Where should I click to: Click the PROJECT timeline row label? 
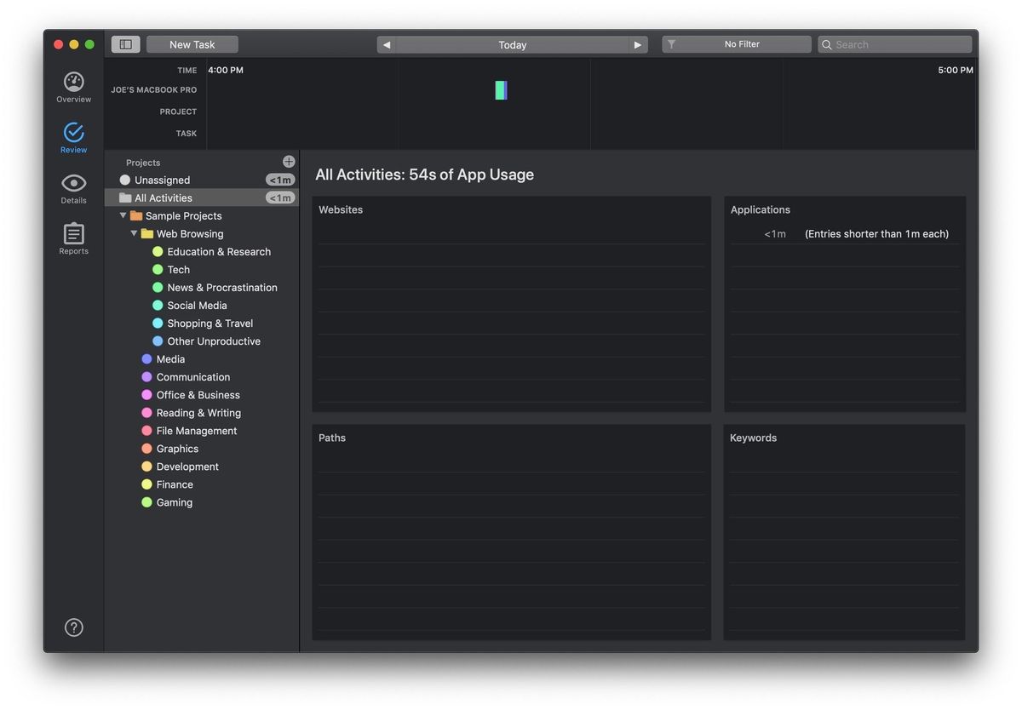pos(178,112)
